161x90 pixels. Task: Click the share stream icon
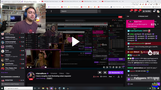coord(118,76)
